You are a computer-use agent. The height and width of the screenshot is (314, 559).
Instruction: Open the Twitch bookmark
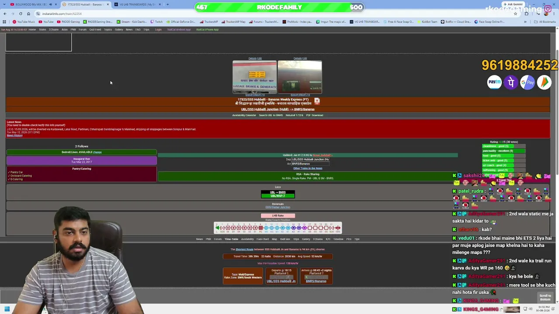click(156, 22)
